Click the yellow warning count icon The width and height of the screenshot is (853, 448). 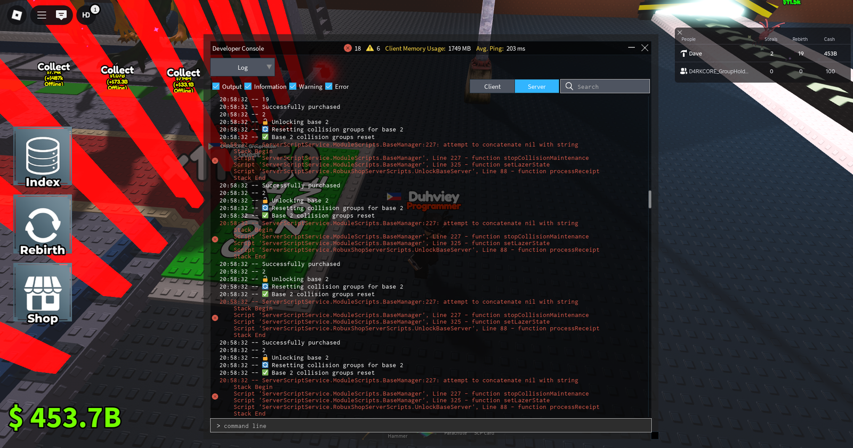(x=370, y=48)
